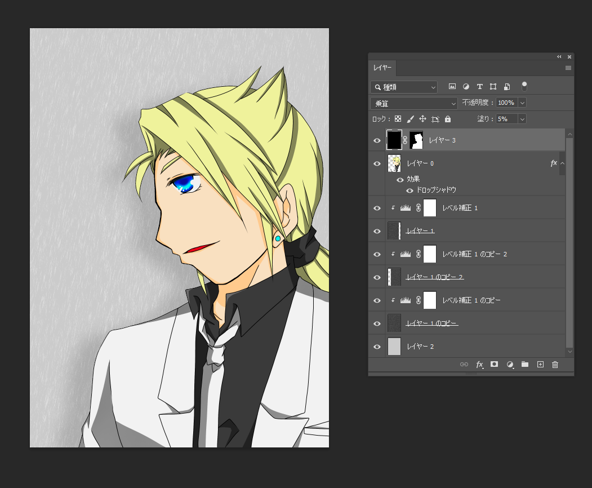Select the レベル補正 1 adjustment layer
This screenshot has height=488, width=592.
click(460, 208)
